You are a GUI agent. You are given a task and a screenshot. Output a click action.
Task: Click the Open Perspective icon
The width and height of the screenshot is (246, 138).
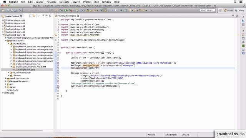pyautogui.click(x=220, y=10)
